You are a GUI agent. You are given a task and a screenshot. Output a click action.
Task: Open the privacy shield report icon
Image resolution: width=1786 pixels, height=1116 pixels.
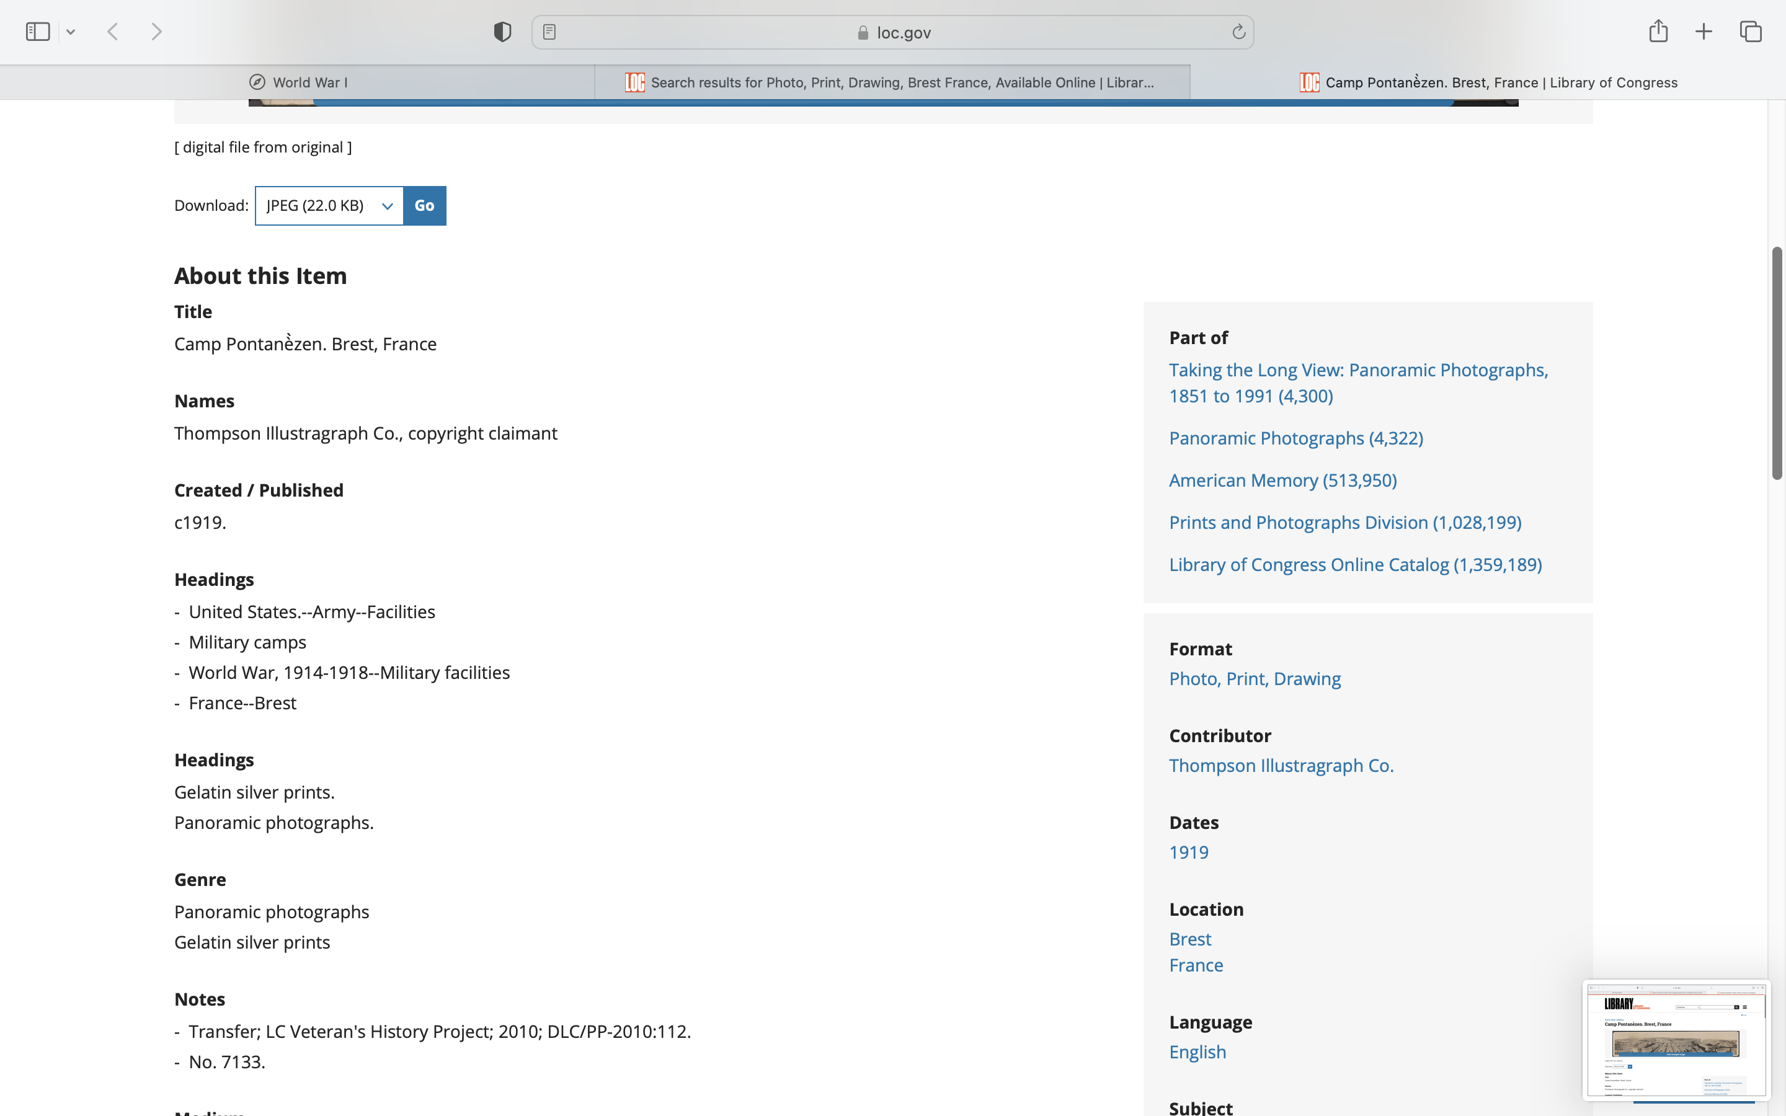pos(502,32)
